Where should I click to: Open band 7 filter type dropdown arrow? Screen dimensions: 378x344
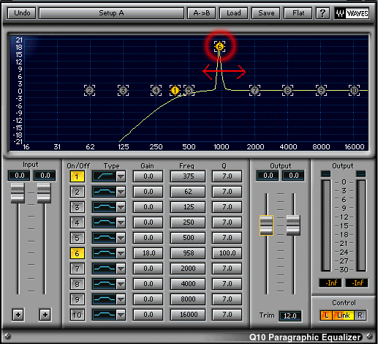tap(121, 269)
